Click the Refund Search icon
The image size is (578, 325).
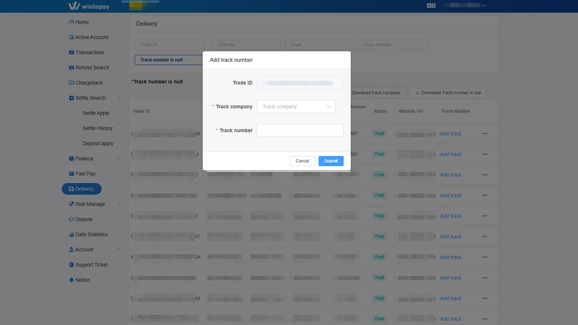pos(72,67)
